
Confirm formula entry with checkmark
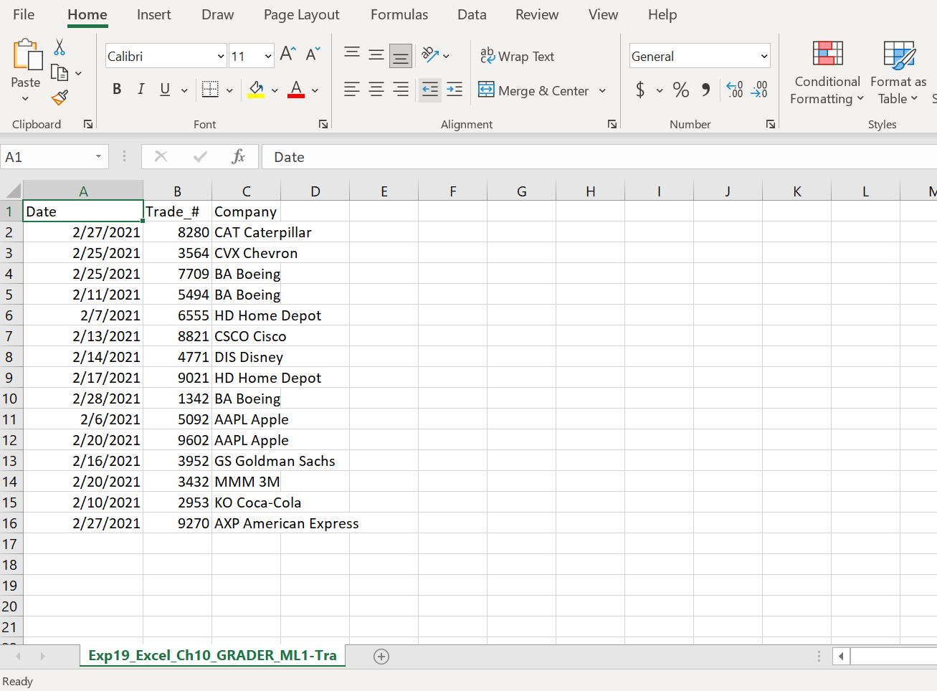(200, 157)
